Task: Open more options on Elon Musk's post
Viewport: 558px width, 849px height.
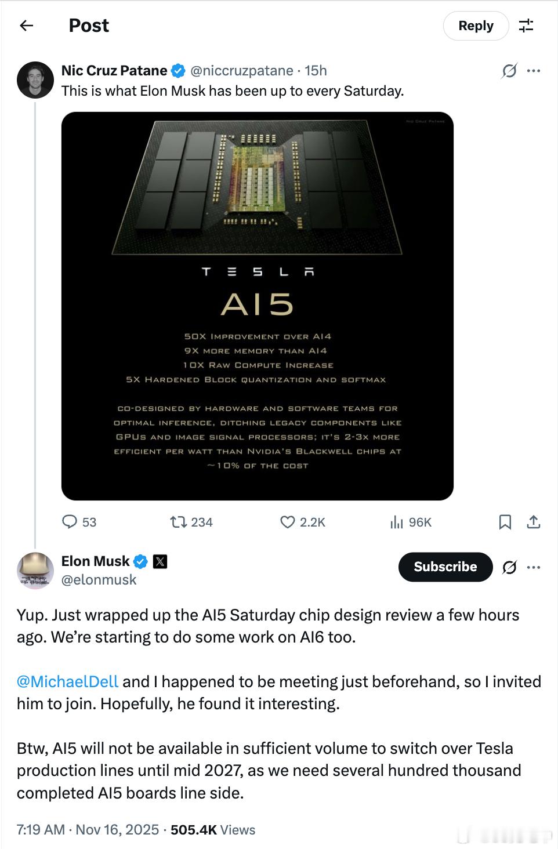Action: tap(534, 567)
